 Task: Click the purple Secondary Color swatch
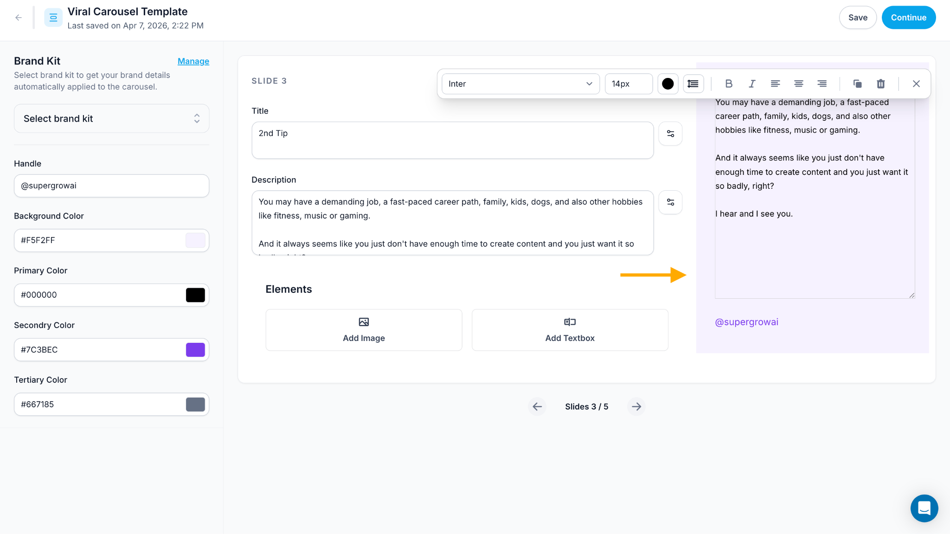pos(195,350)
